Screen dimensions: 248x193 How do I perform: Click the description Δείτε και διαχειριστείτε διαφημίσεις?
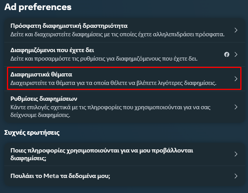[x=117, y=34]
